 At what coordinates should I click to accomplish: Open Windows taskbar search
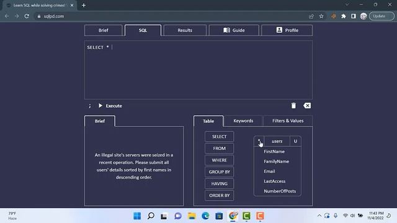point(151,216)
